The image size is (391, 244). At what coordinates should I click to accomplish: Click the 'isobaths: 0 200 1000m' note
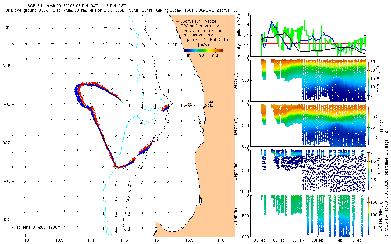tap(38, 227)
